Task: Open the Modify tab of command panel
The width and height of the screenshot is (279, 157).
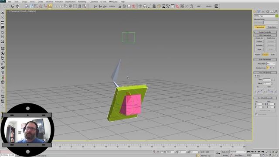Action: click(x=259, y=12)
